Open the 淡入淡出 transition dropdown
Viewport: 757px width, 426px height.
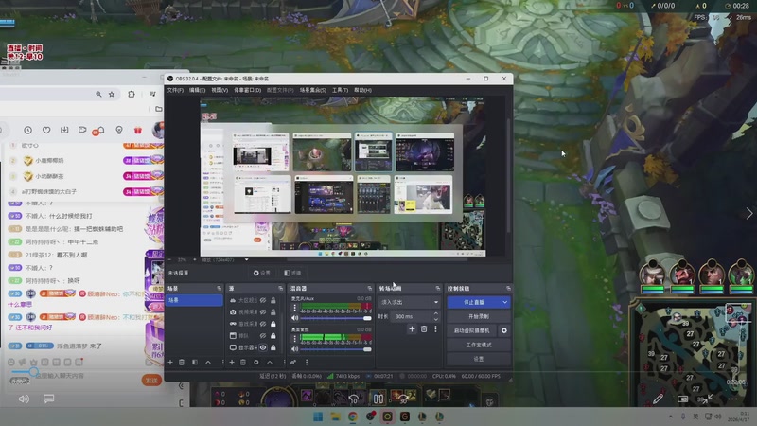(410, 302)
